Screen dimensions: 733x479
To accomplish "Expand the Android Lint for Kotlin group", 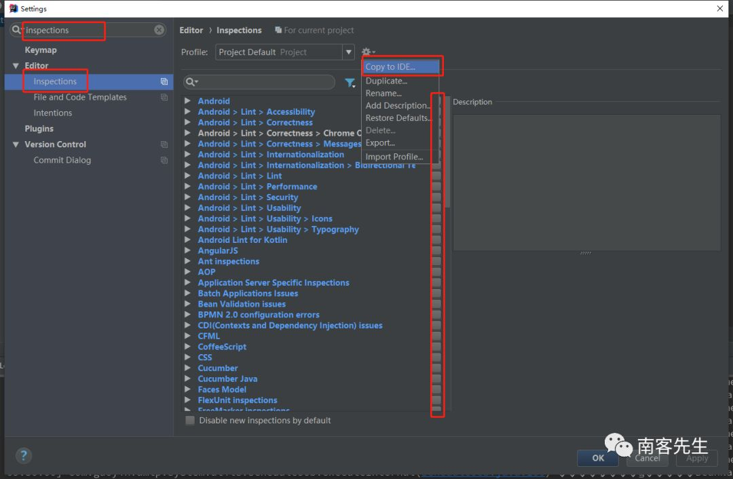I will (187, 240).
